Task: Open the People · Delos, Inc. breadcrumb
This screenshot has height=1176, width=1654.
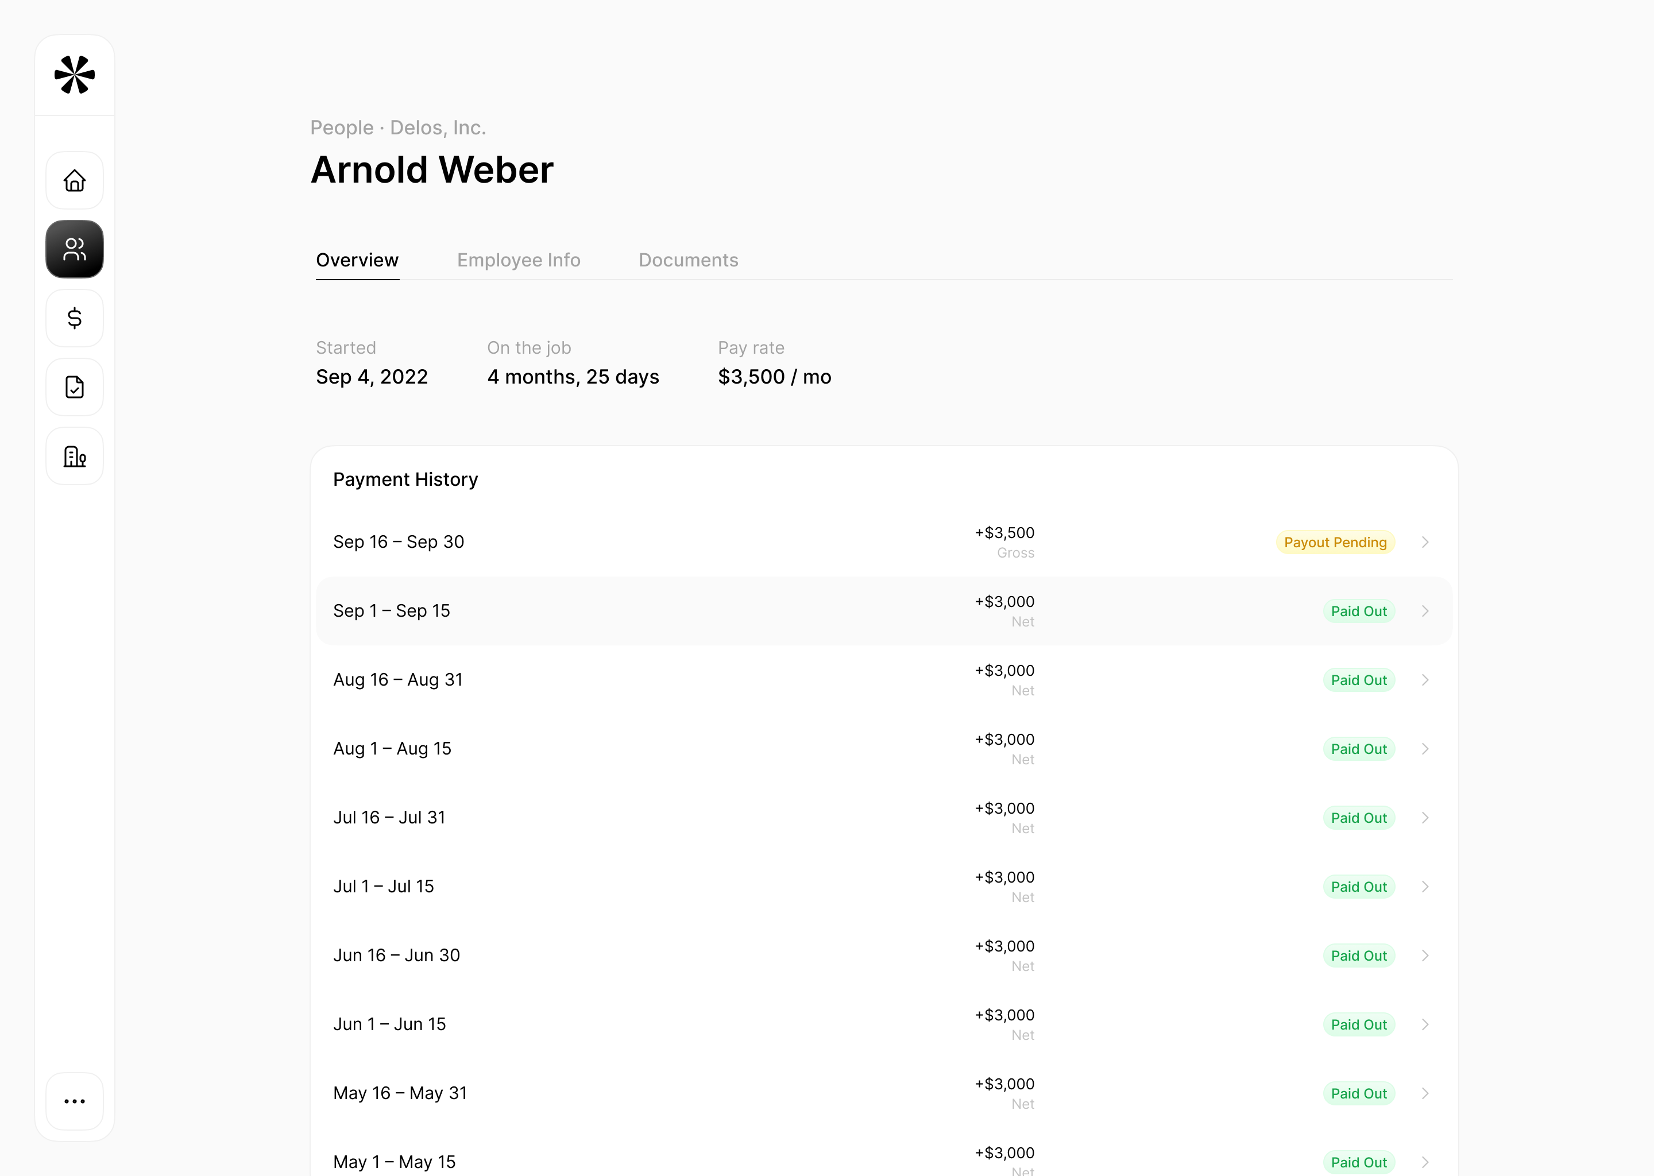Action: 399,127
